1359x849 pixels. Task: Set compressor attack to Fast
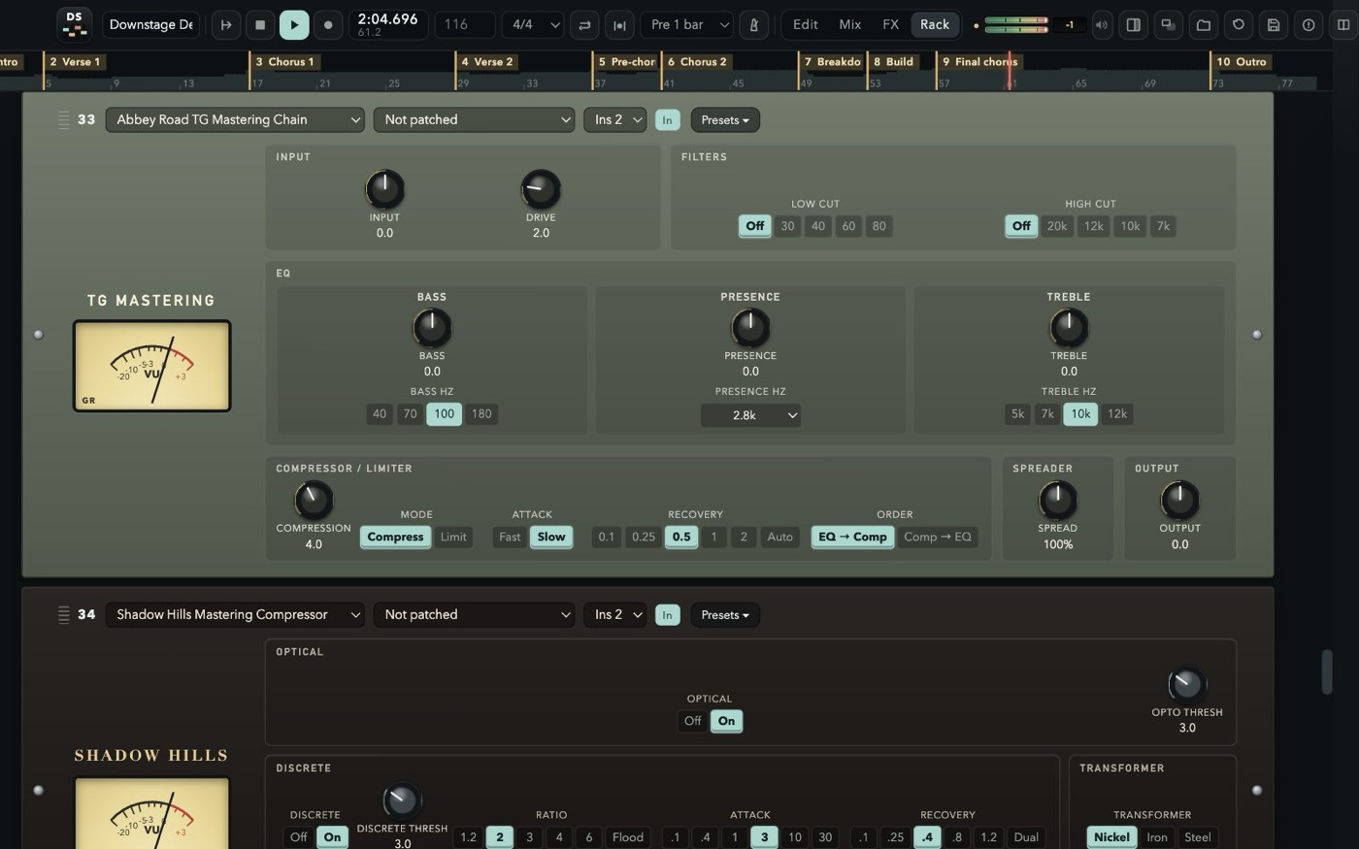tap(510, 537)
